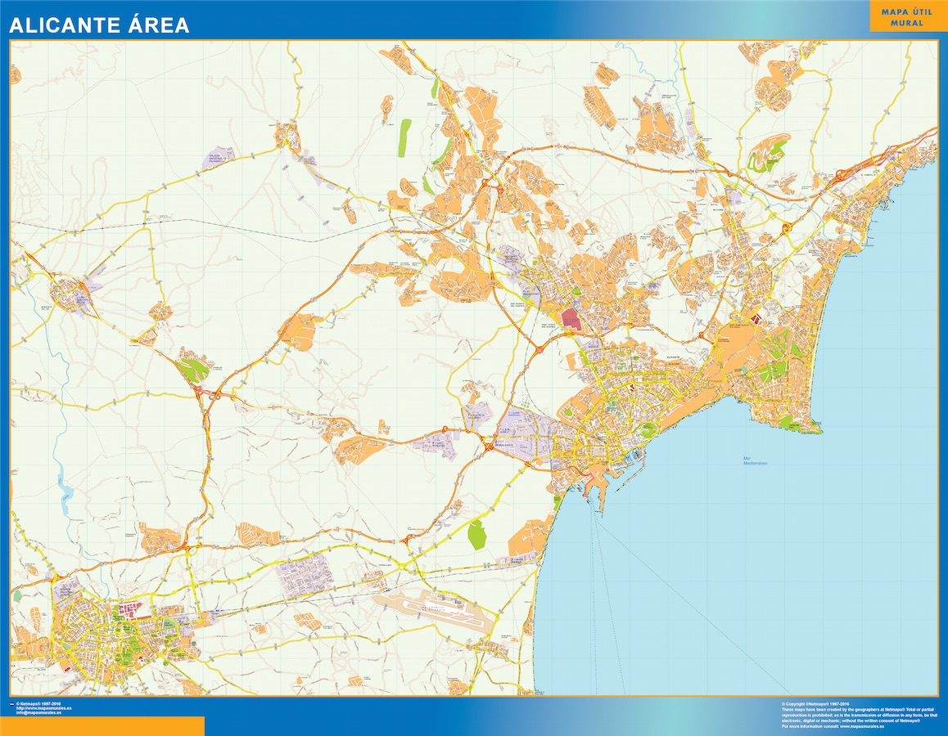Click the Alicante airport runway area
Screen dimensions: 948x736
pyautogui.click(x=434, y=609)
